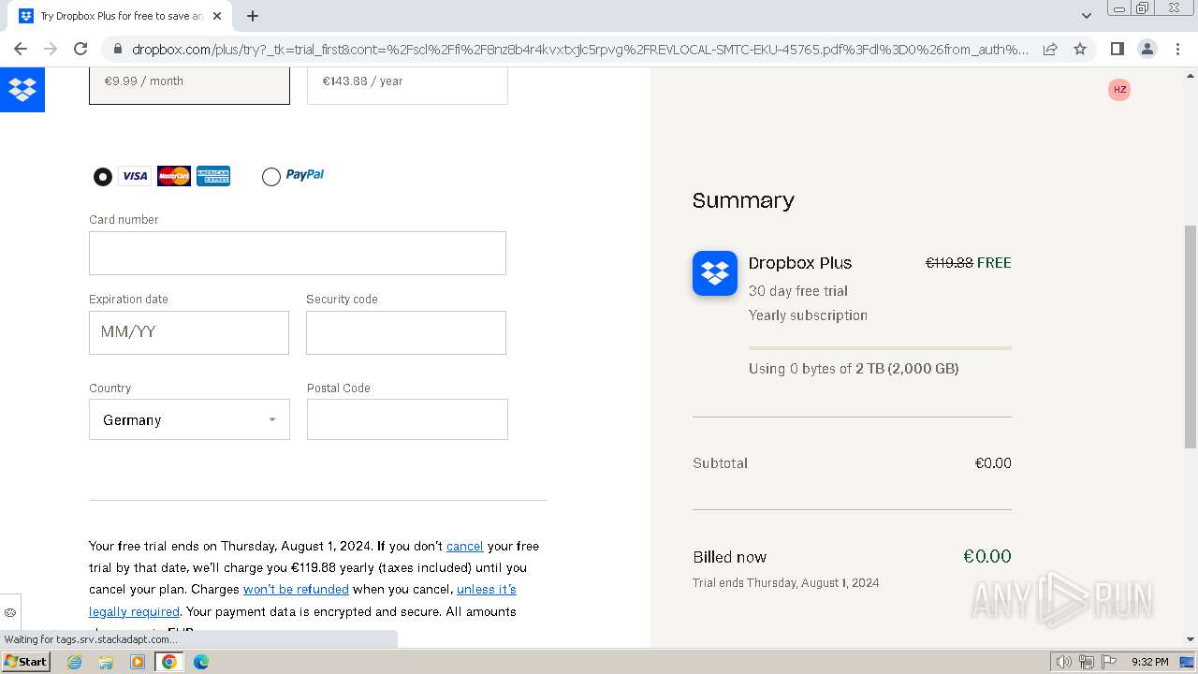Open Chrome profile button
This screenshot has width=1198, height=674.
point(1147,49)
